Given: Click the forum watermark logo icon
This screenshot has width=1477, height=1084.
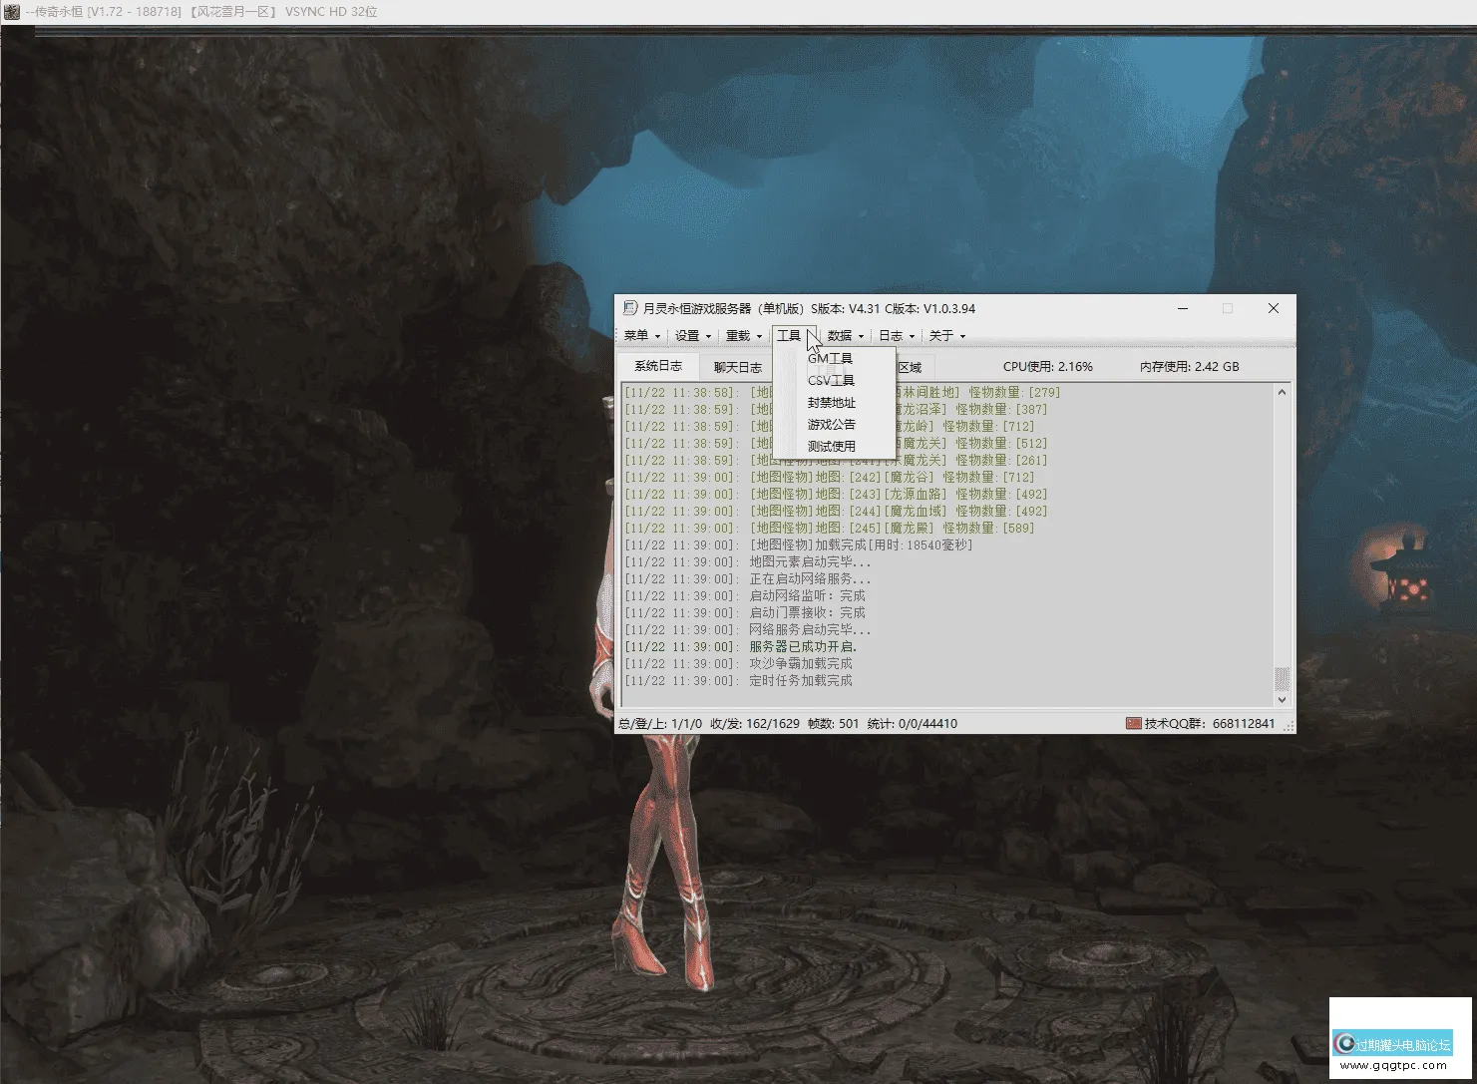Looking at the screenshot, I should [x=1346, y=1044].
